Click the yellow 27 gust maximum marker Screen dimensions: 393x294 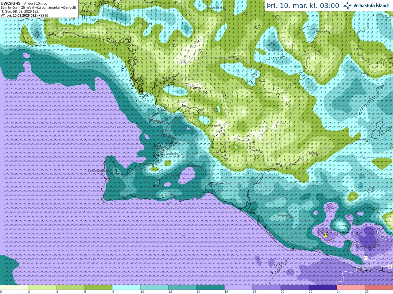click(x=325, y=235)
